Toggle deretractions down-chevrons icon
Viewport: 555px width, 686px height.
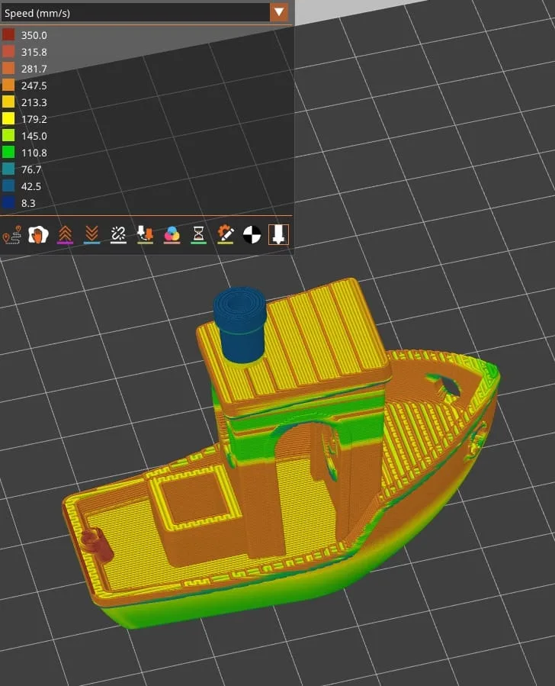pos(91,235)
